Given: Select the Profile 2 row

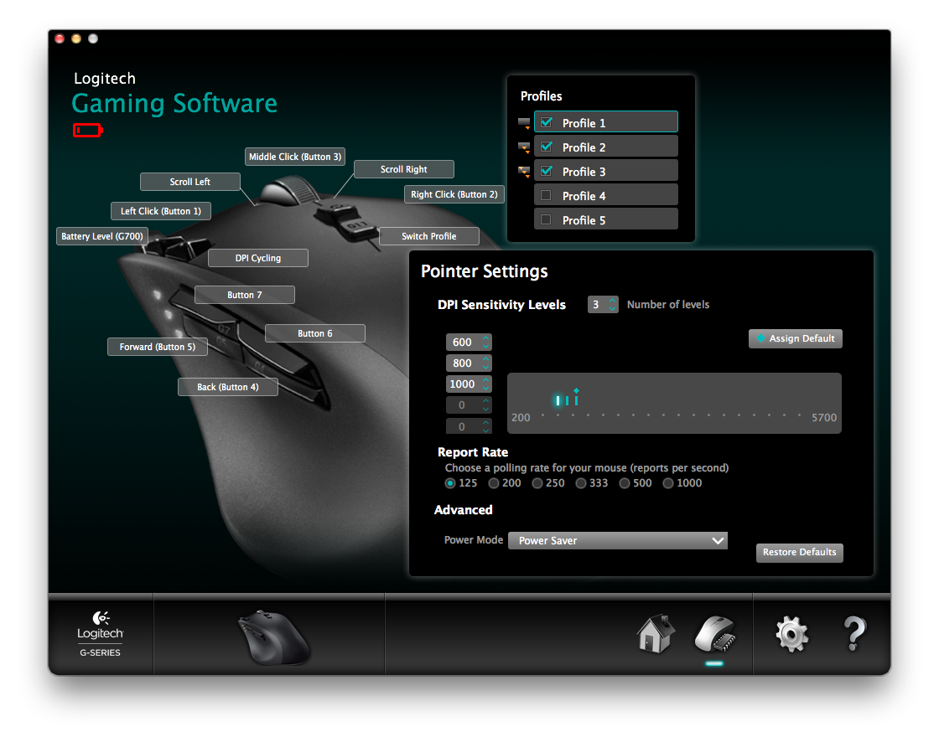Looking at the screenshot, I should (x=606, y=147).
